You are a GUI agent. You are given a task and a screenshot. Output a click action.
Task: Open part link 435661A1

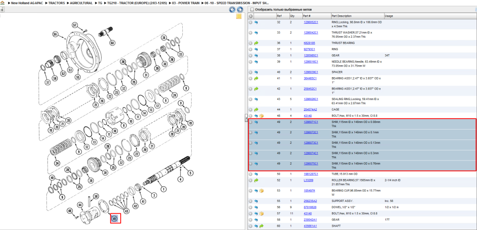click(311, 226)
